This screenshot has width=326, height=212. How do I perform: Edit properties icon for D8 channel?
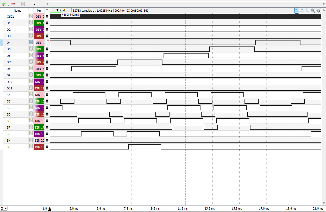click(x=31, y=68)
